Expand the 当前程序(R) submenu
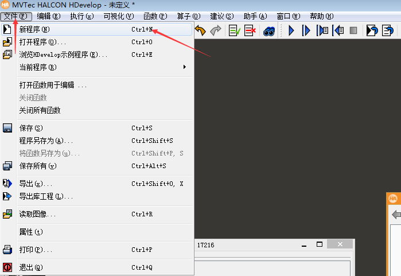 coord(97,67)
